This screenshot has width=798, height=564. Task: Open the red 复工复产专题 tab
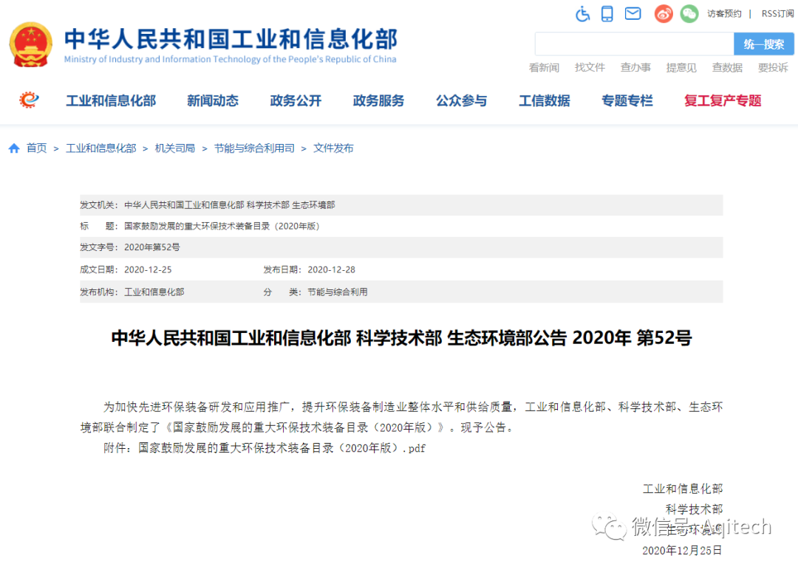(x=722, y=101)
